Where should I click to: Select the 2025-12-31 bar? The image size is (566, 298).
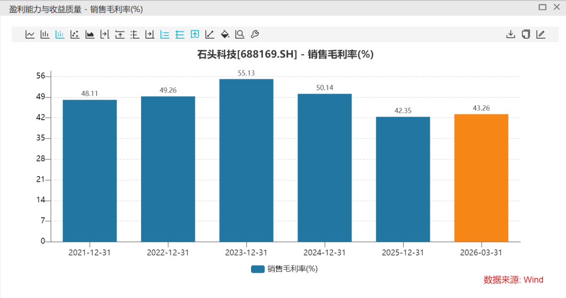(403, 179)
